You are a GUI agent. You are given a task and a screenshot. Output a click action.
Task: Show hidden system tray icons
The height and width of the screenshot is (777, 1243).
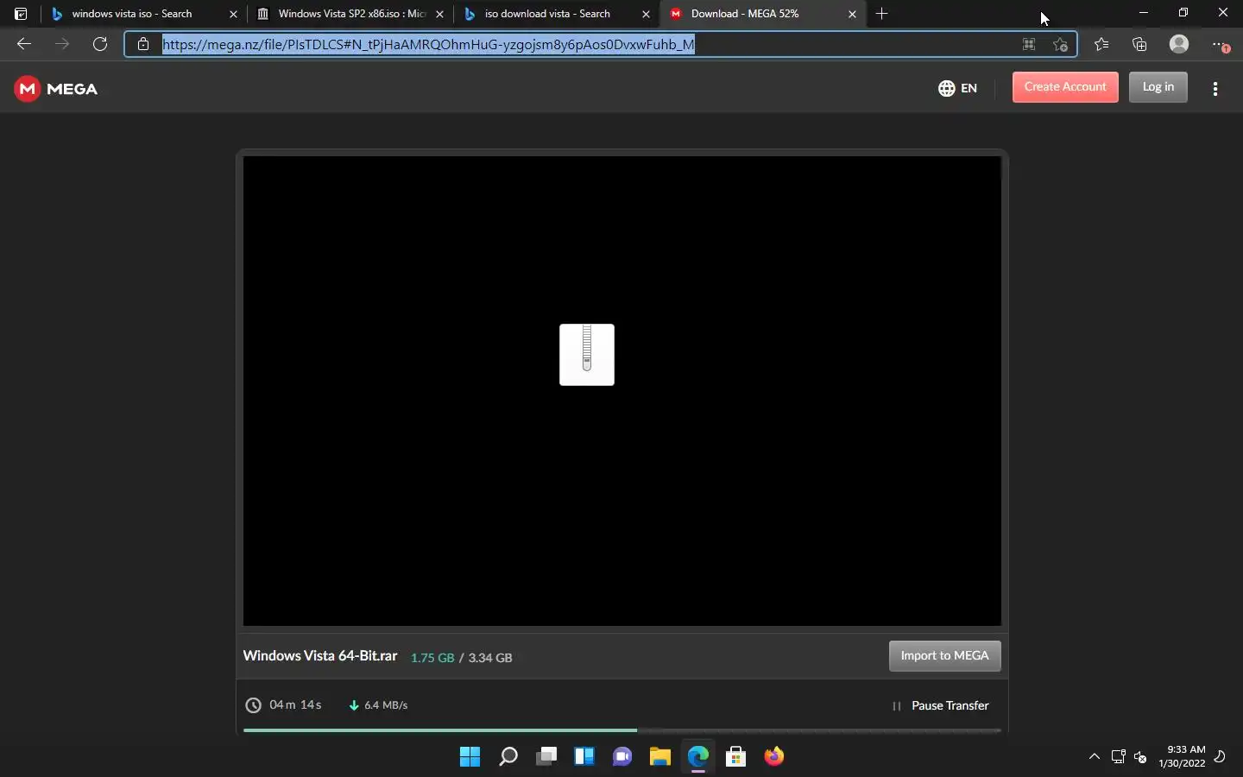(x=1095, y=756)
